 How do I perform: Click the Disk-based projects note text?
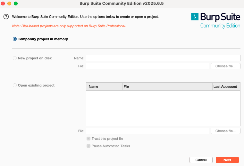pos(69,26)
